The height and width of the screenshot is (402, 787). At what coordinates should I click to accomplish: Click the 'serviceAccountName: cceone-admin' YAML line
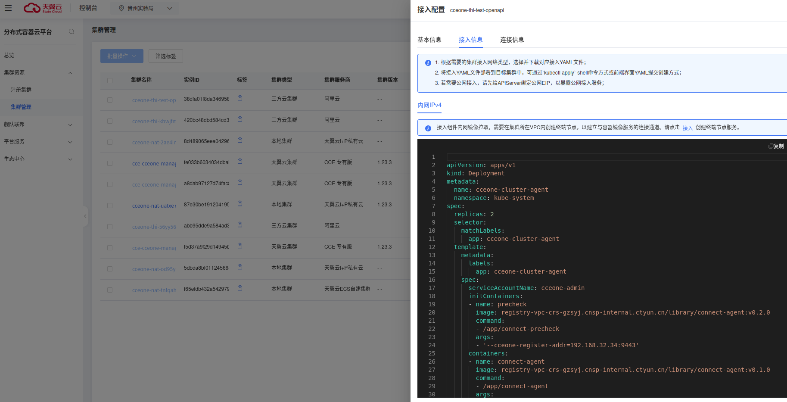click(526, 288)
